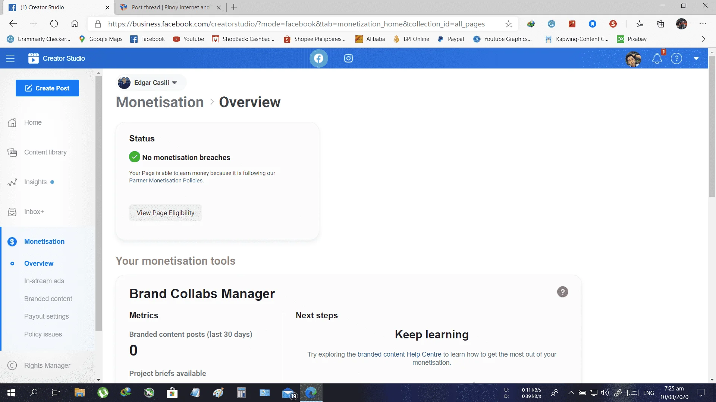
Task: Click the View Page Eligibility button
Action: pos(165,213)
